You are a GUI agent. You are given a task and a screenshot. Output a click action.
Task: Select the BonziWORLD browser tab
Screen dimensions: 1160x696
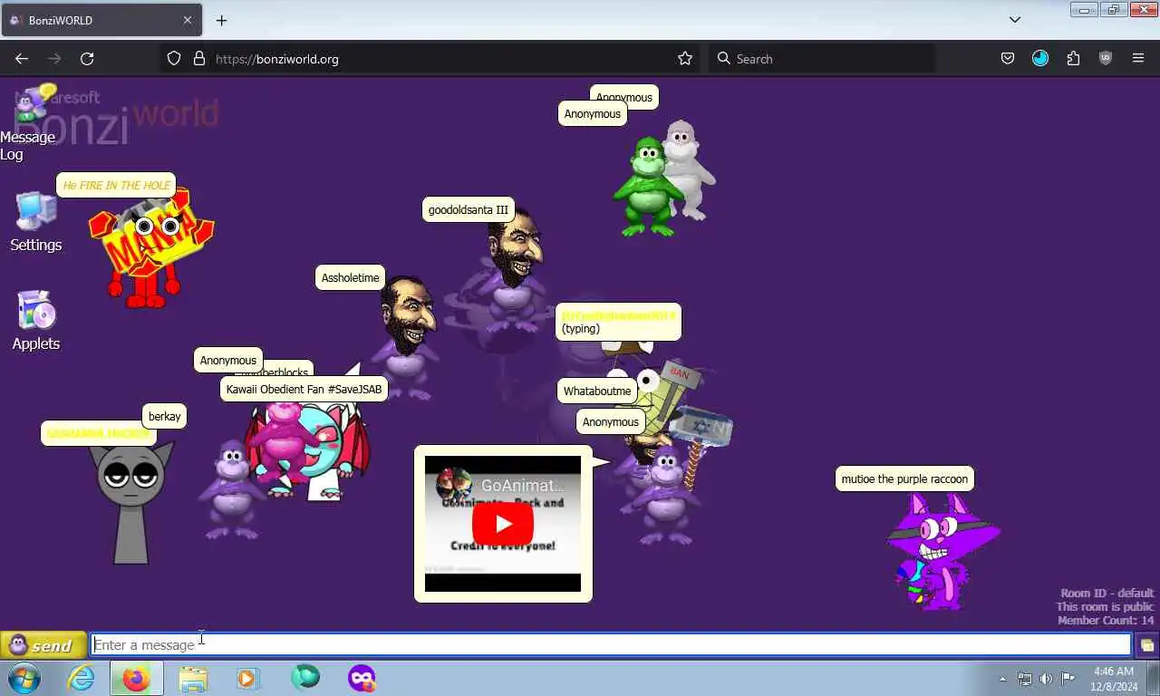[x=101, y=20]
